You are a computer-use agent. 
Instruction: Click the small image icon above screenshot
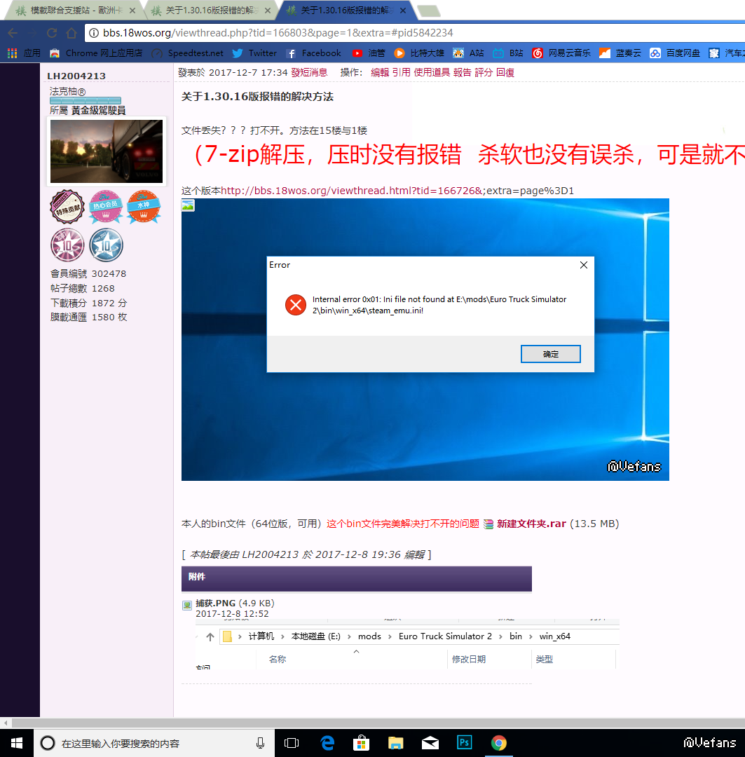[x=188, y=205]
